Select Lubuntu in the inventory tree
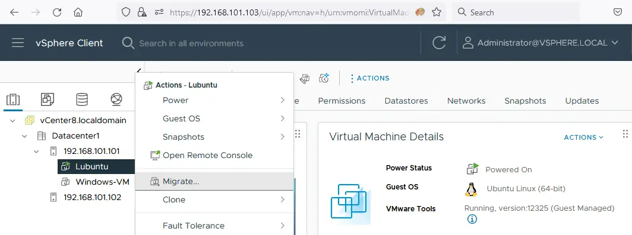 pyautogui.click(x=91, y=166)
